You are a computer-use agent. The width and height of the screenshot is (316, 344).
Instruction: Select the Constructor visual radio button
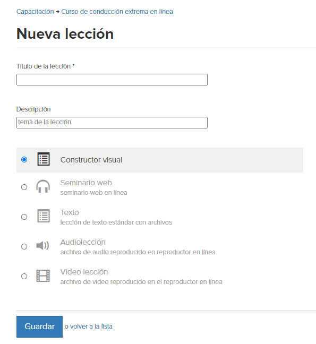tap(24, 159)
